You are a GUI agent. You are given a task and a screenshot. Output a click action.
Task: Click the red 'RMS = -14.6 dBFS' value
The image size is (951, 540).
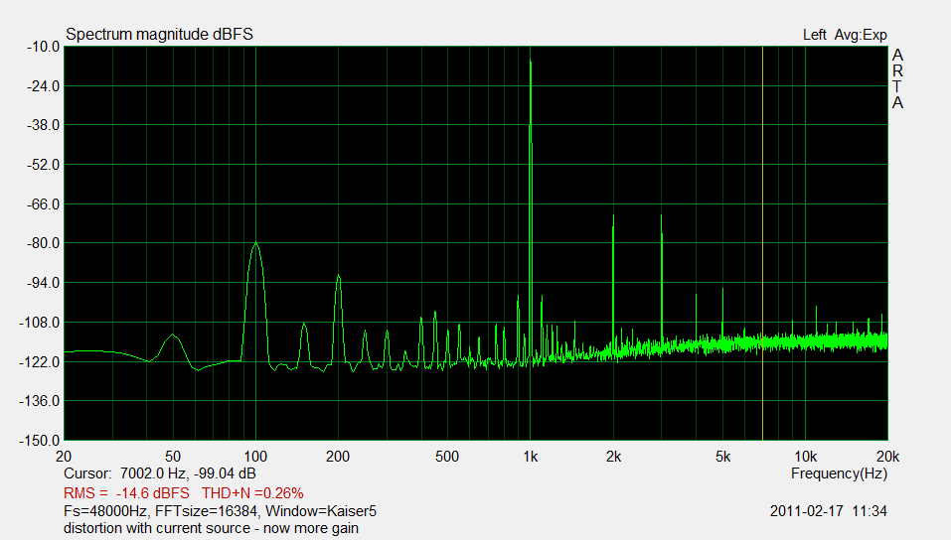(126, 492)
